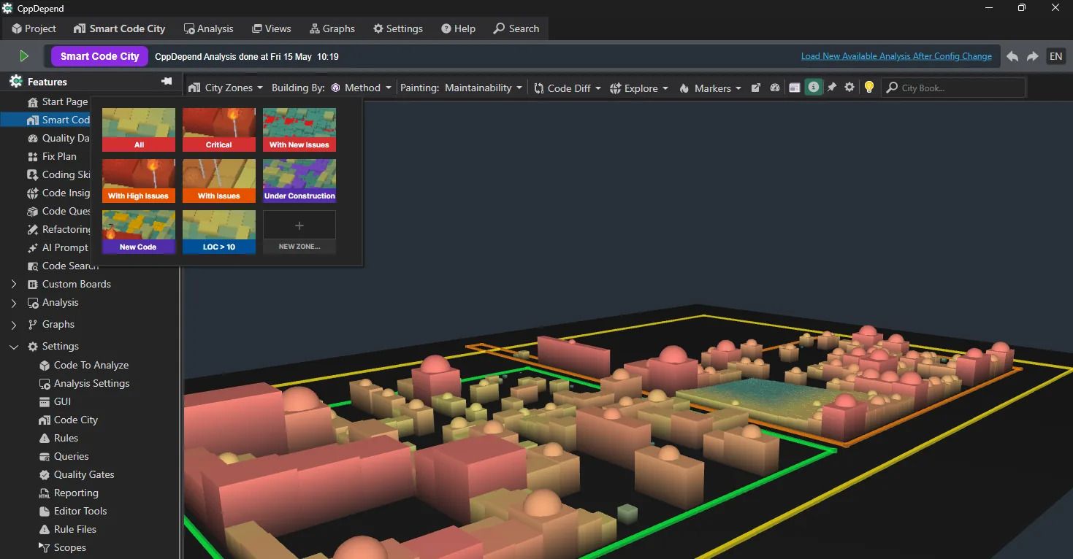
Task: Click the City Book search field
Action: tap(954, 88)
